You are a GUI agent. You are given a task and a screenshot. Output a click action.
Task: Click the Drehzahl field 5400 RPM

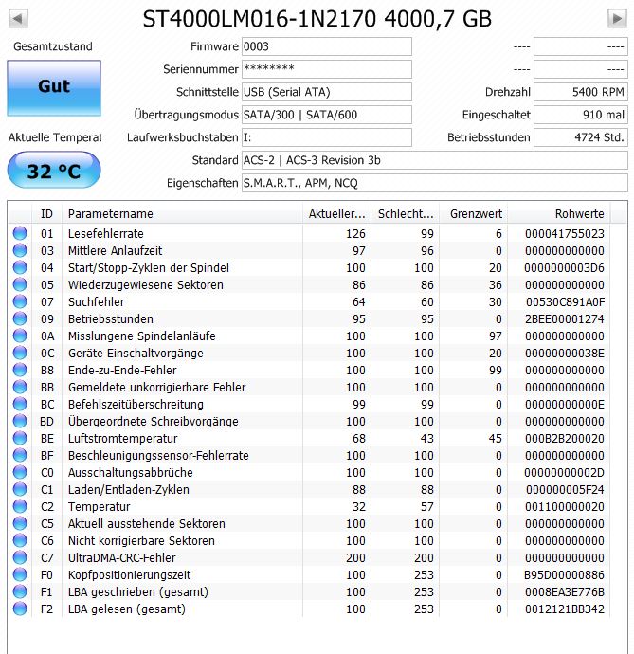(x=581, y=92)
